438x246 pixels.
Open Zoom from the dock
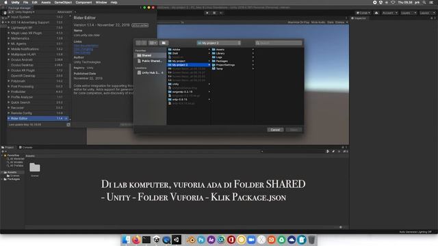click(x=251, y=240)
